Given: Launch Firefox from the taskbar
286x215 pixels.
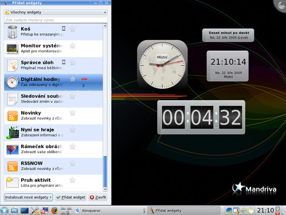Looking at the screenshot, I should [x=55, y=210].
